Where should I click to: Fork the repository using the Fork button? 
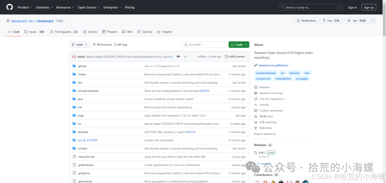331,21
